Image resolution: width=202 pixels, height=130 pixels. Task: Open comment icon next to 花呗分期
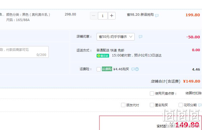point(200,105)
